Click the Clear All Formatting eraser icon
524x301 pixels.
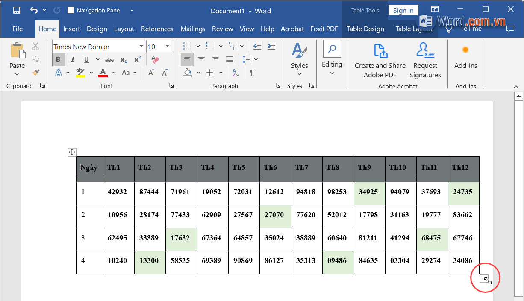[155, 59]
